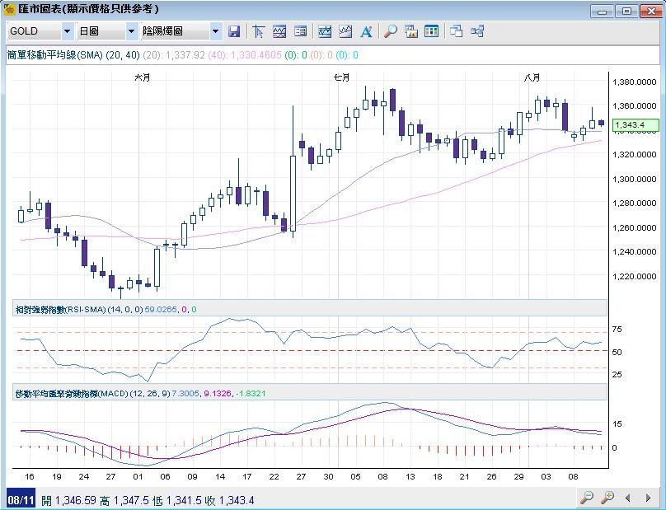666x510 pixels.
Task: Select the crosshair cursor tool
Action: click(x=259, y=31)
